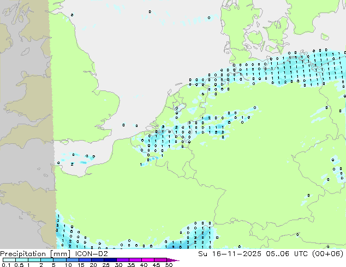Screen dimensions: 346x267
Task: Click the above-50 mm arrow tip of legend
Action: coord(173,260)
